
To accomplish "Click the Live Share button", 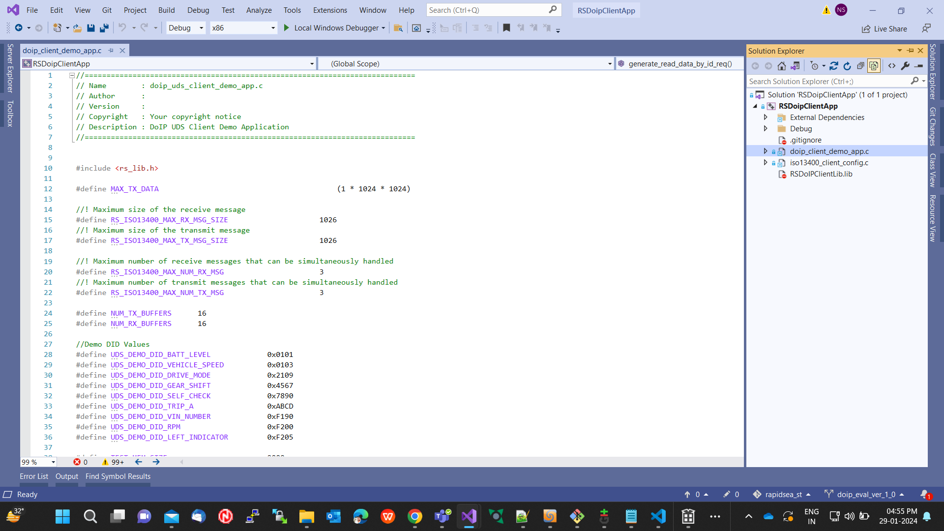I will tap(885, 29).
